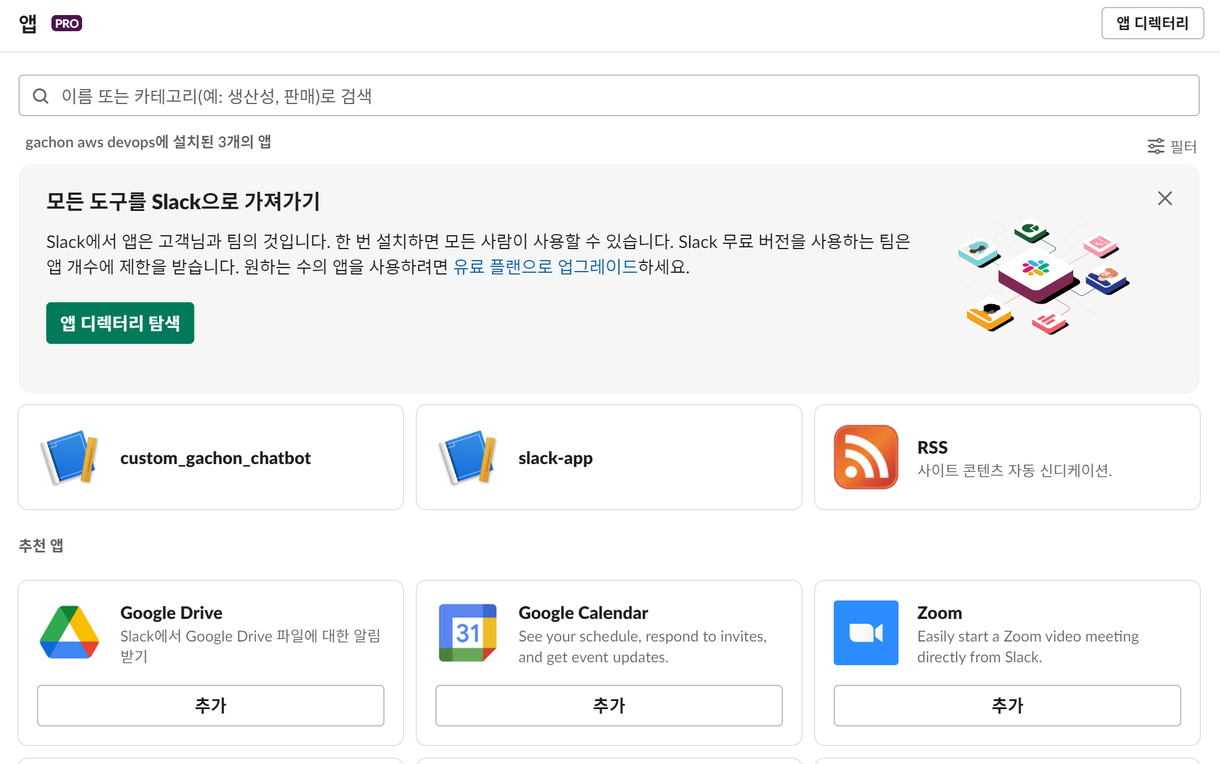Focus the app search input field

pos(609,95)
